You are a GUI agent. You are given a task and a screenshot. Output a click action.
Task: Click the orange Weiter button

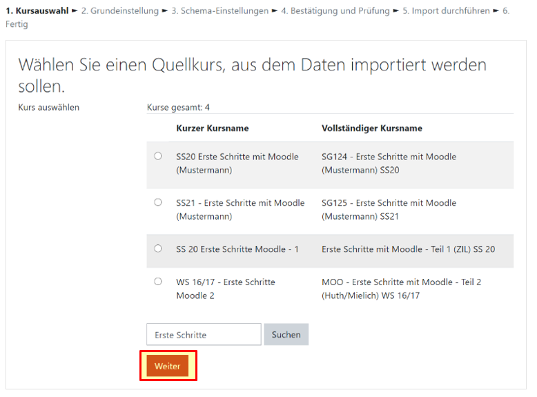(x=168, y=367)
